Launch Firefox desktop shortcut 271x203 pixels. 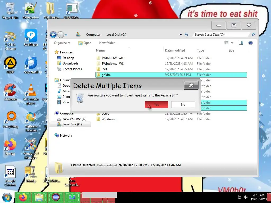[10, 147]
